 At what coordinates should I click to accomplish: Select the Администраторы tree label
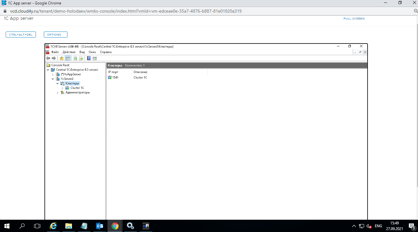[78, 93]
